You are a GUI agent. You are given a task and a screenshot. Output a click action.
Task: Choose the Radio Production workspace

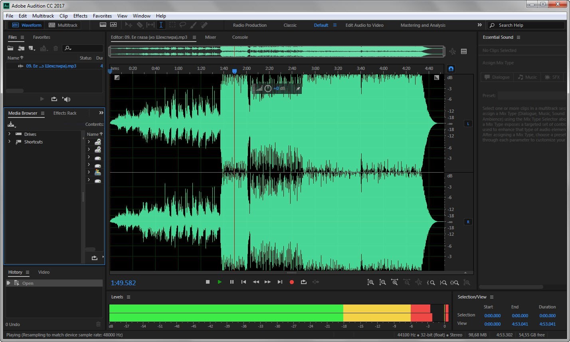tap(250, 25)
